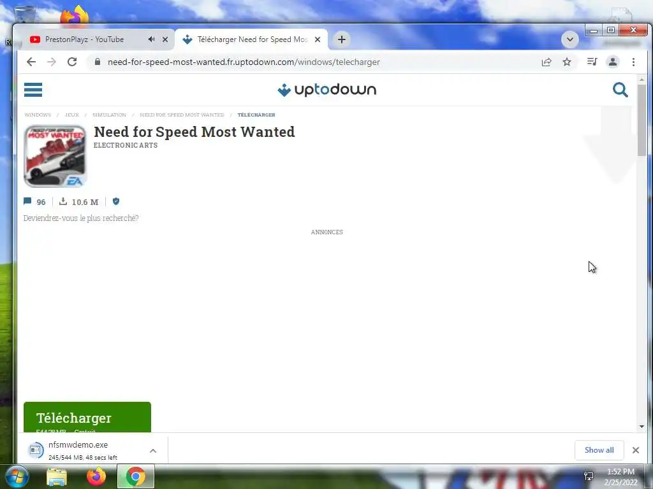Click the green Télécharger button

pyautogui.click(x=87, y=417)
